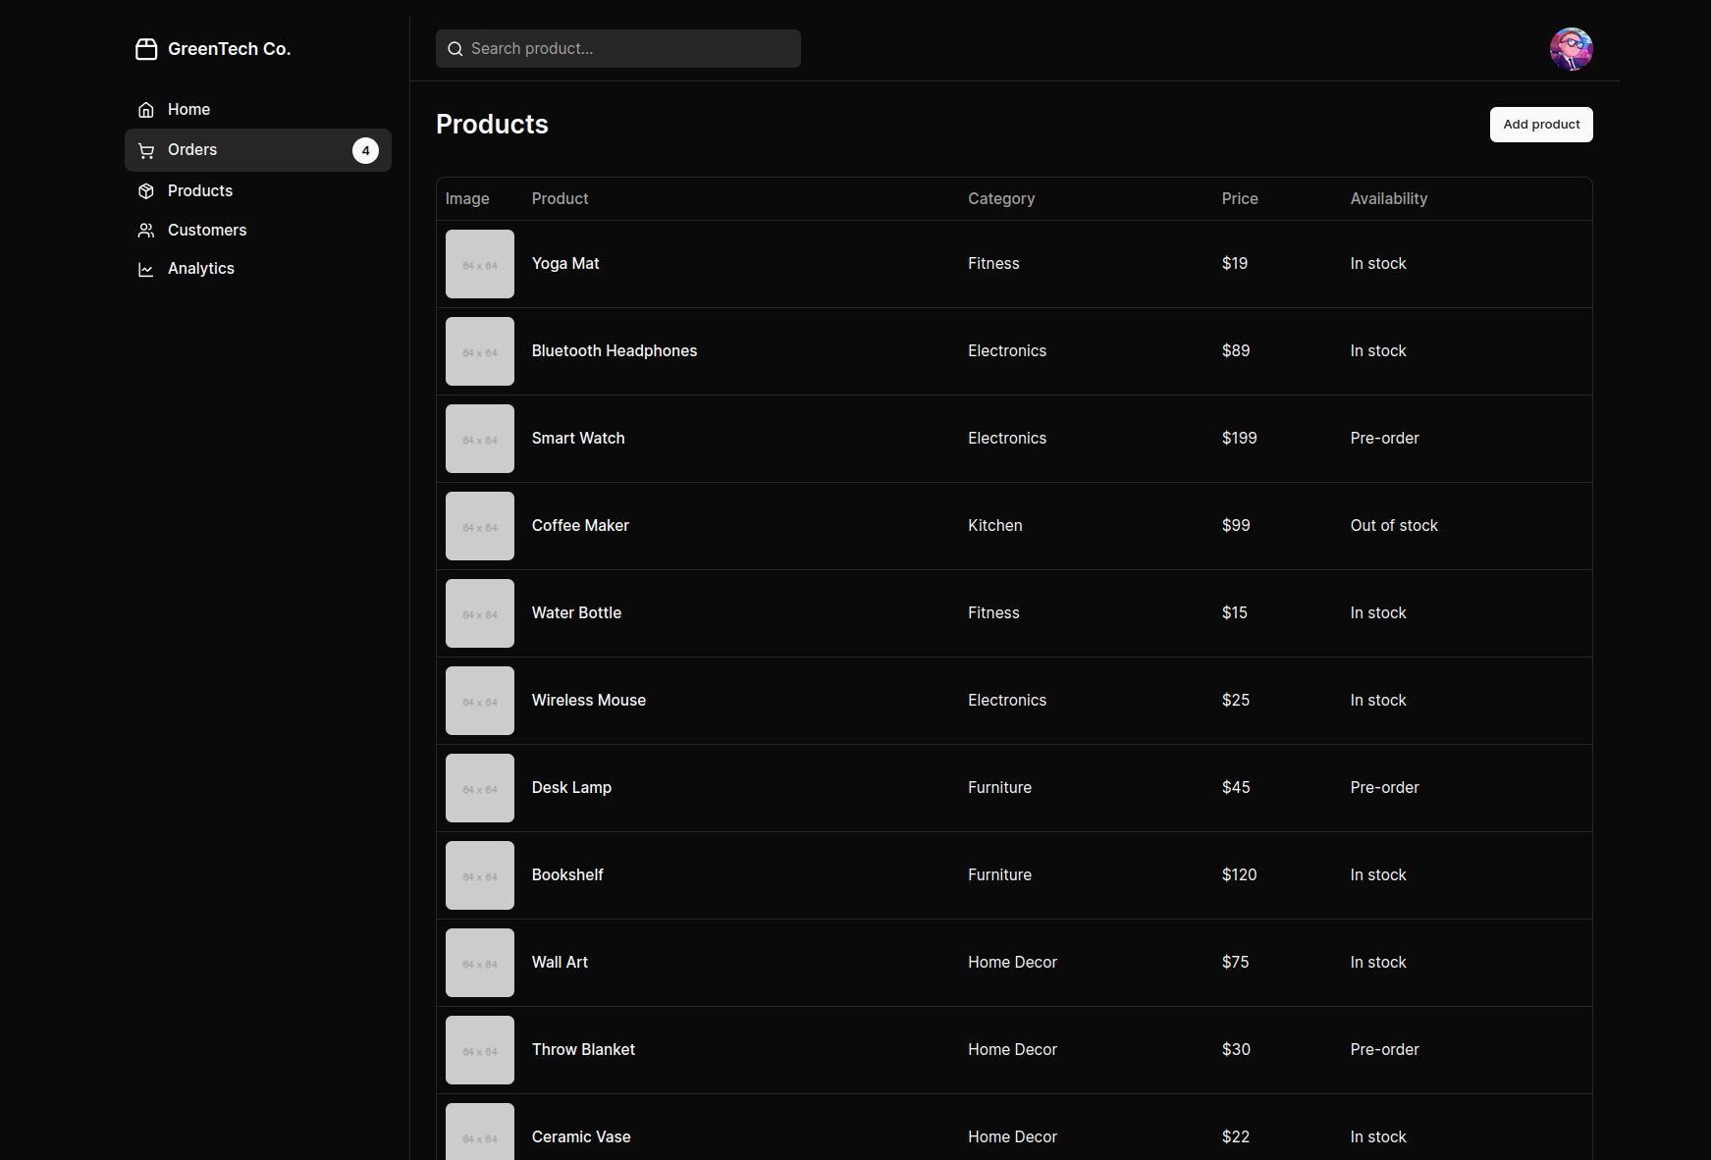Screen dimensions: 1711x1160
Task: Open Products in the sidebar
Action: (x=258, y=191)
